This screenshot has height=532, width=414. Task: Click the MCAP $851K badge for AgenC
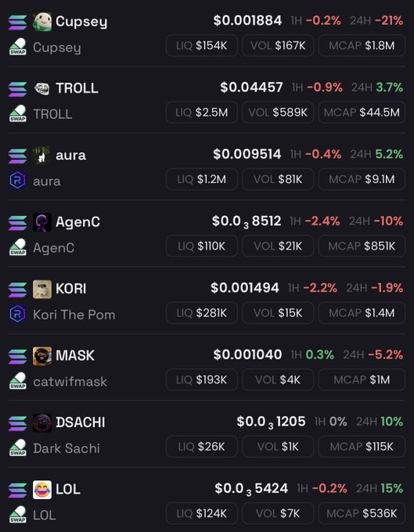(x=362, y=246)
